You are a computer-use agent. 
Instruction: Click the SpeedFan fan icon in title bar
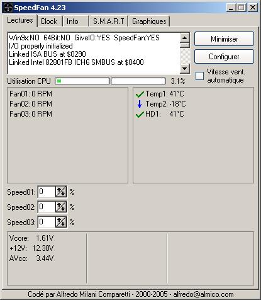8,8
